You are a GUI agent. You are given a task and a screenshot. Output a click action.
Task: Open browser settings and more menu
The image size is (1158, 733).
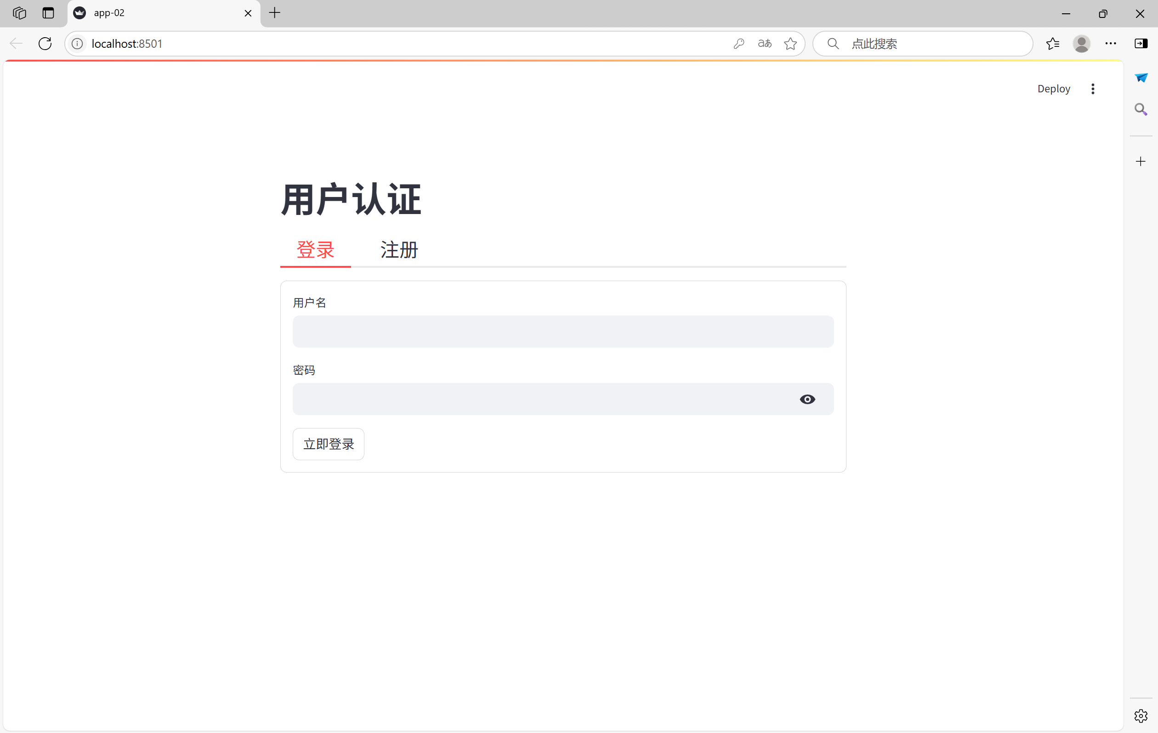pos(1110,44)
